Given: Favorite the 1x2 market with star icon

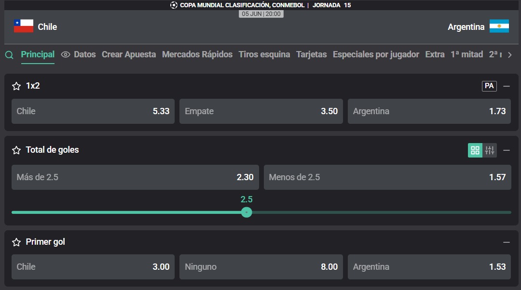Looking at the screenshot, I should pos(16,86).
